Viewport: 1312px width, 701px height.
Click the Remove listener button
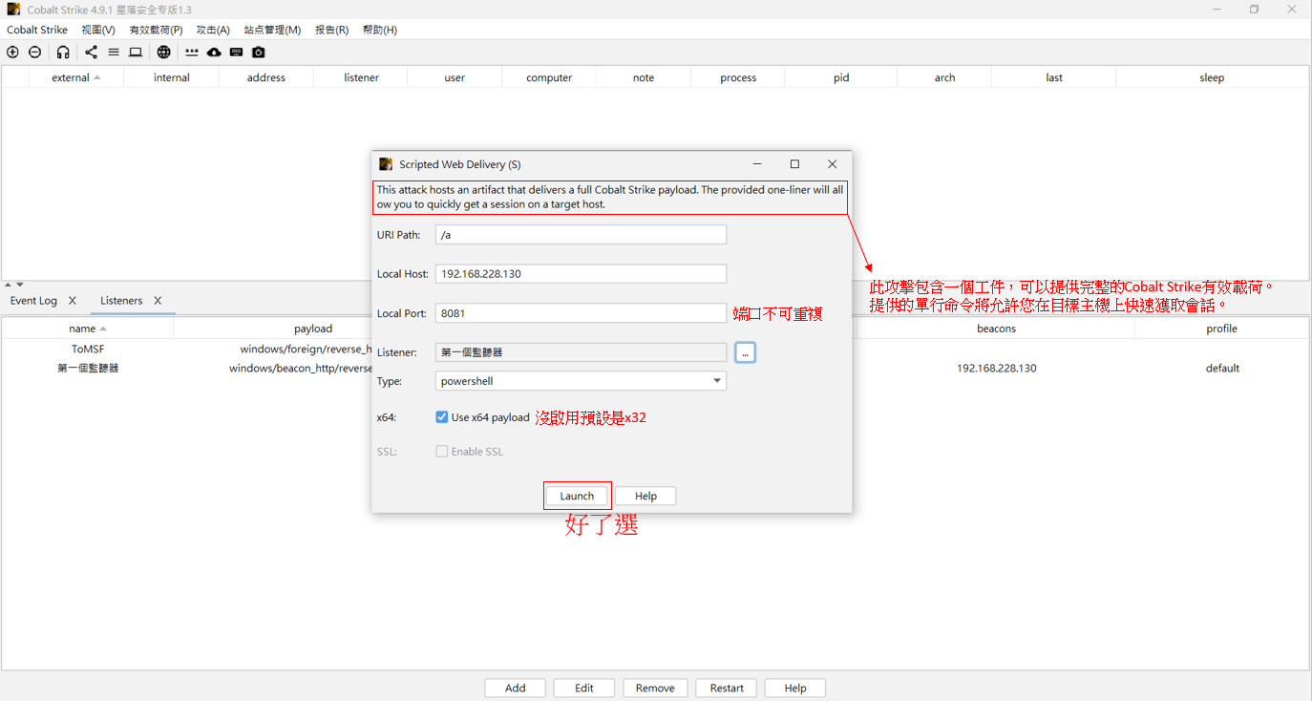coord(655,688)
